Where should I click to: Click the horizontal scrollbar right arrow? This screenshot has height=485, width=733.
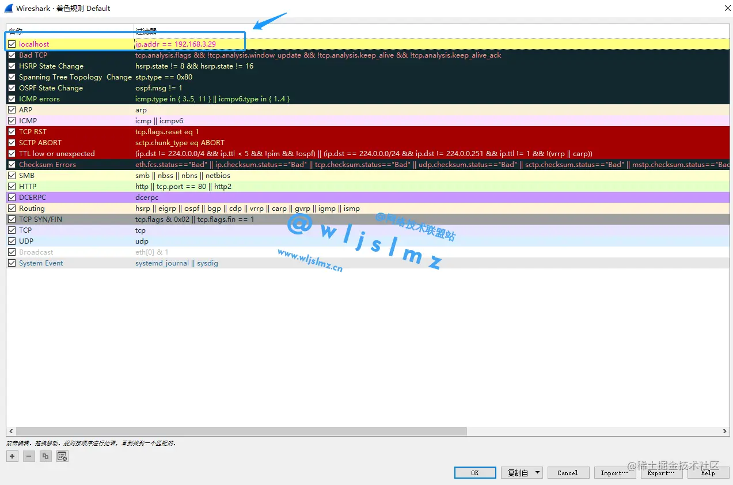coord(725,431)
